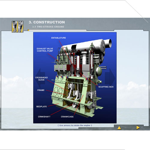150x150 pixels.
Task: Click the piston icon in the header
Action: pos(18,27)
